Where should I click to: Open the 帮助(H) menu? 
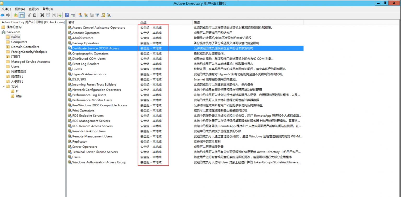coord(48,9)
